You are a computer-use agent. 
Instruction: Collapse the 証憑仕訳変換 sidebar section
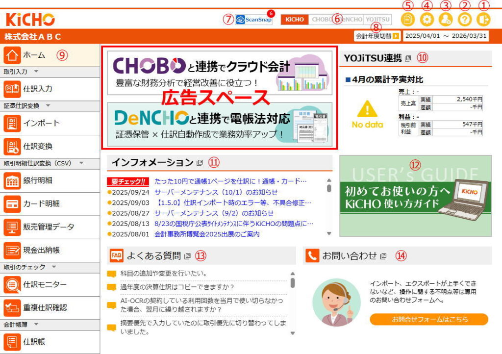(48, 105)
